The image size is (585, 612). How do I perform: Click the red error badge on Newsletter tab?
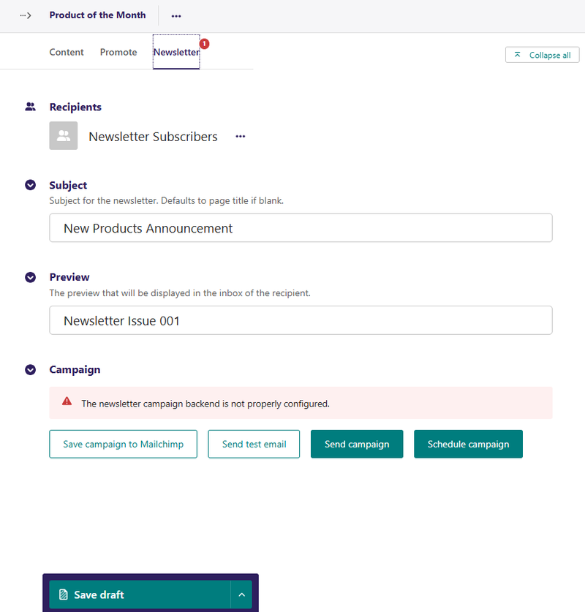point(204,44)
